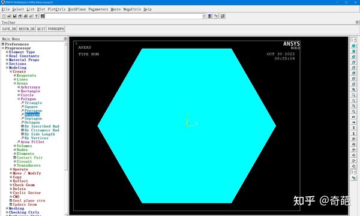Expand the Volumes tree node

pos(14,146)
